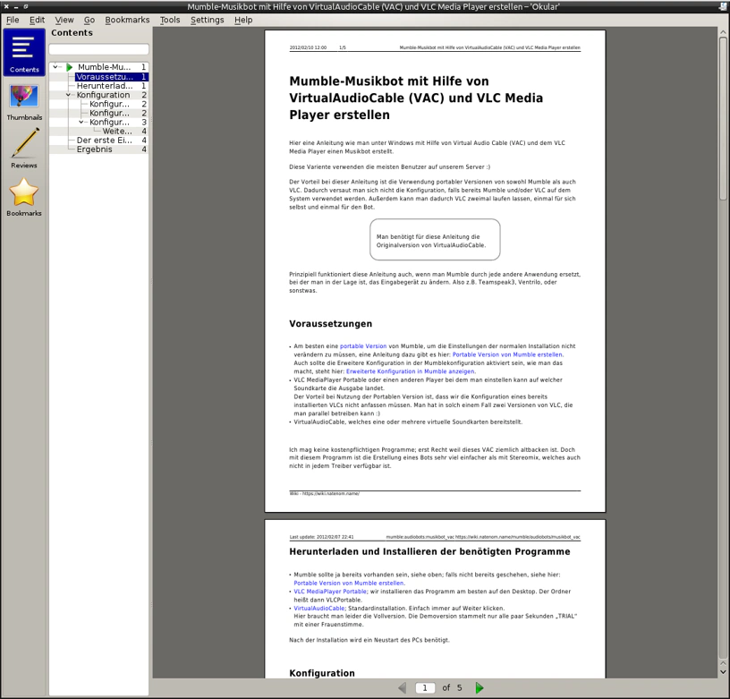Open the Thumbnails sidebar panel
Viewport: 730px width, 699px height.
point(24,103)
